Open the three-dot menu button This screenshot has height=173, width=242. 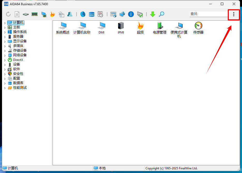pyautogui.click(x=234, y=14)
